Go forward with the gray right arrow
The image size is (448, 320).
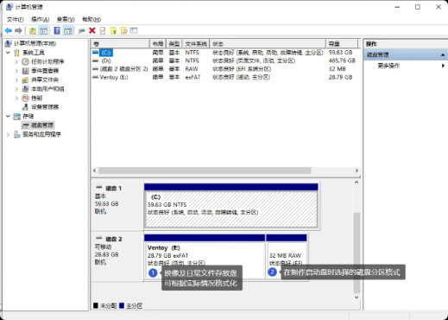18,30
